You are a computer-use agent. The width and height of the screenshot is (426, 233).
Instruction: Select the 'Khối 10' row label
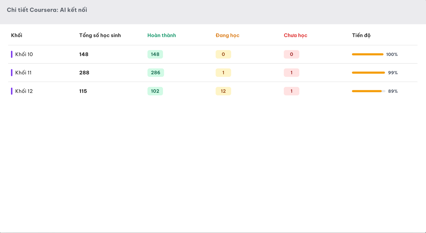tap(24, 54)
